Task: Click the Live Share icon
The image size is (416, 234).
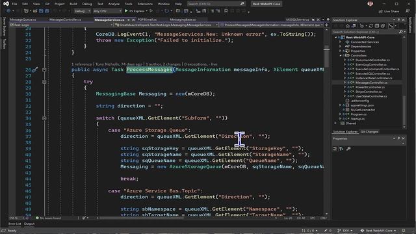Action: coord(381,11)
